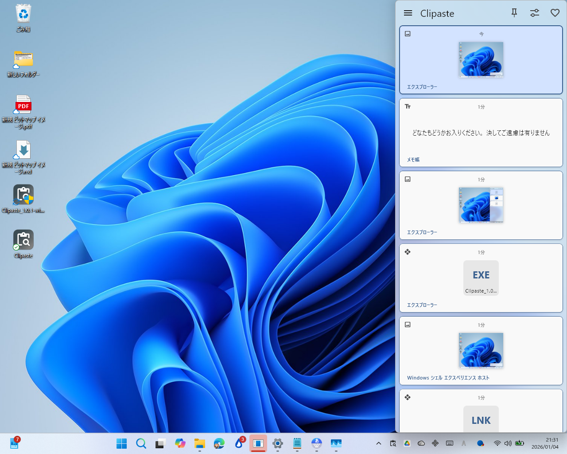Screen dimensions: 567x454
Task: Open Clipaste filter options icon
Action: [x=534, y=13]
